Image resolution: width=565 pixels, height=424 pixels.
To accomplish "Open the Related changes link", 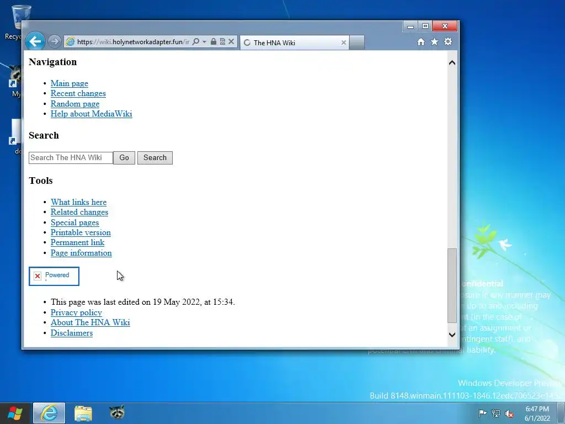I will point(79,213).
